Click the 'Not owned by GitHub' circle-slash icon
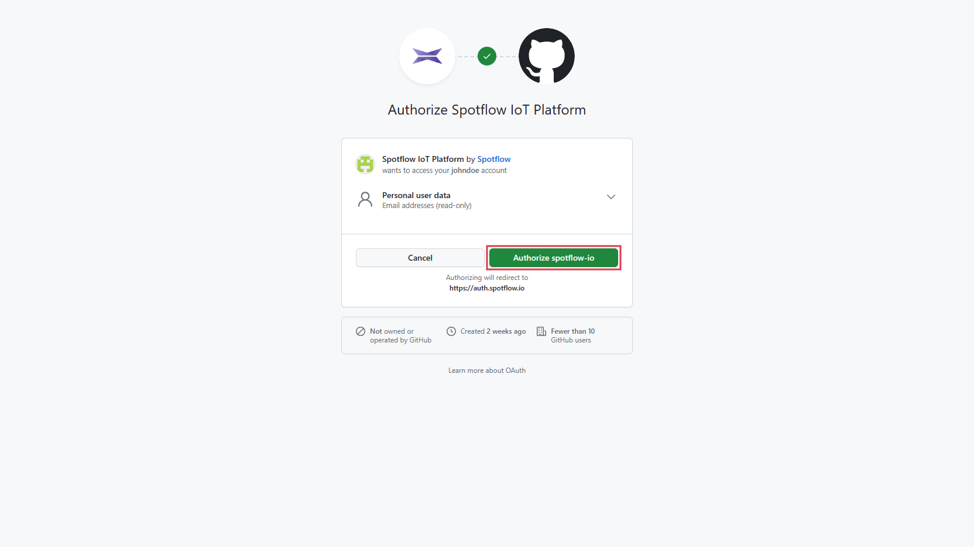Image resolution: width=974 pixels, height=547 pixels. pyautogui.click(x=361, y=331)
